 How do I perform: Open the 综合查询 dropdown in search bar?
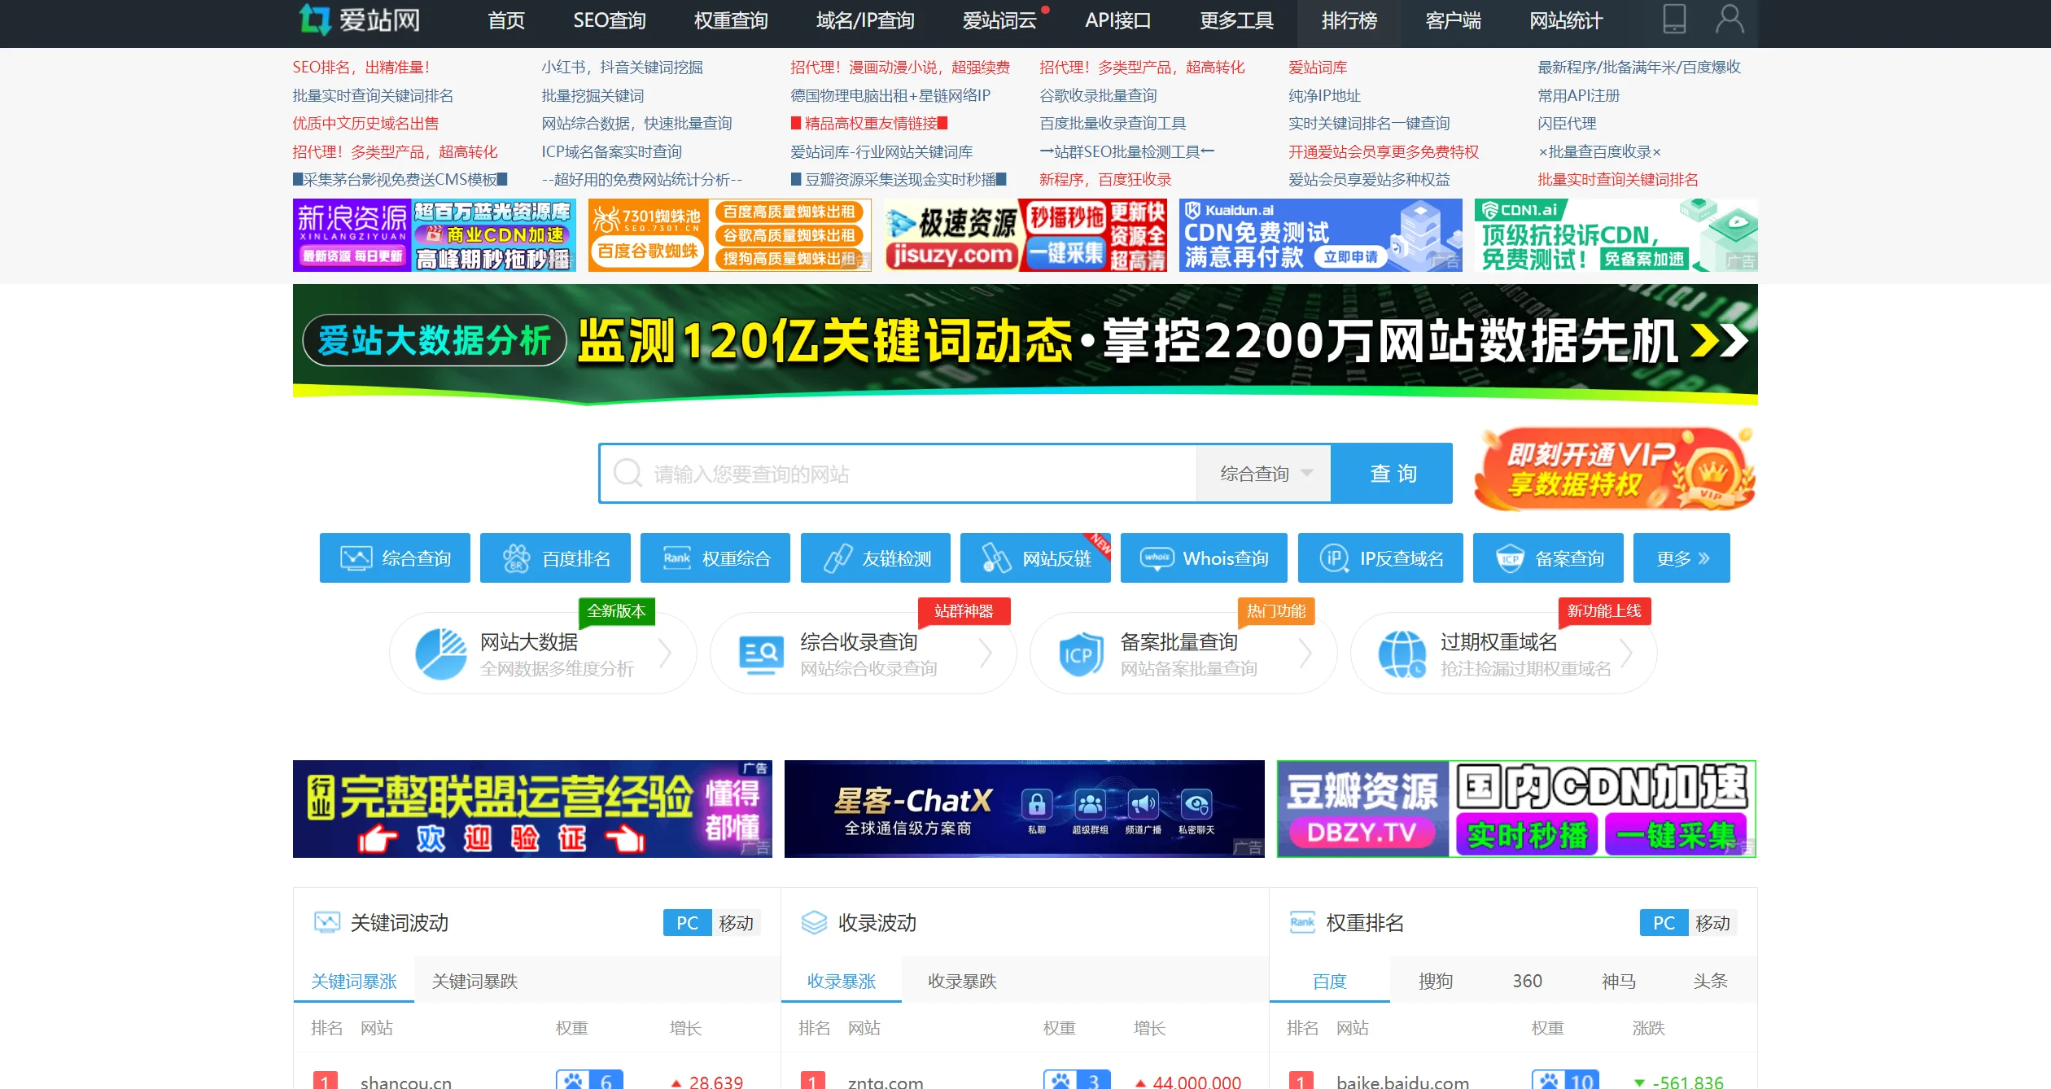point(1264,474)
